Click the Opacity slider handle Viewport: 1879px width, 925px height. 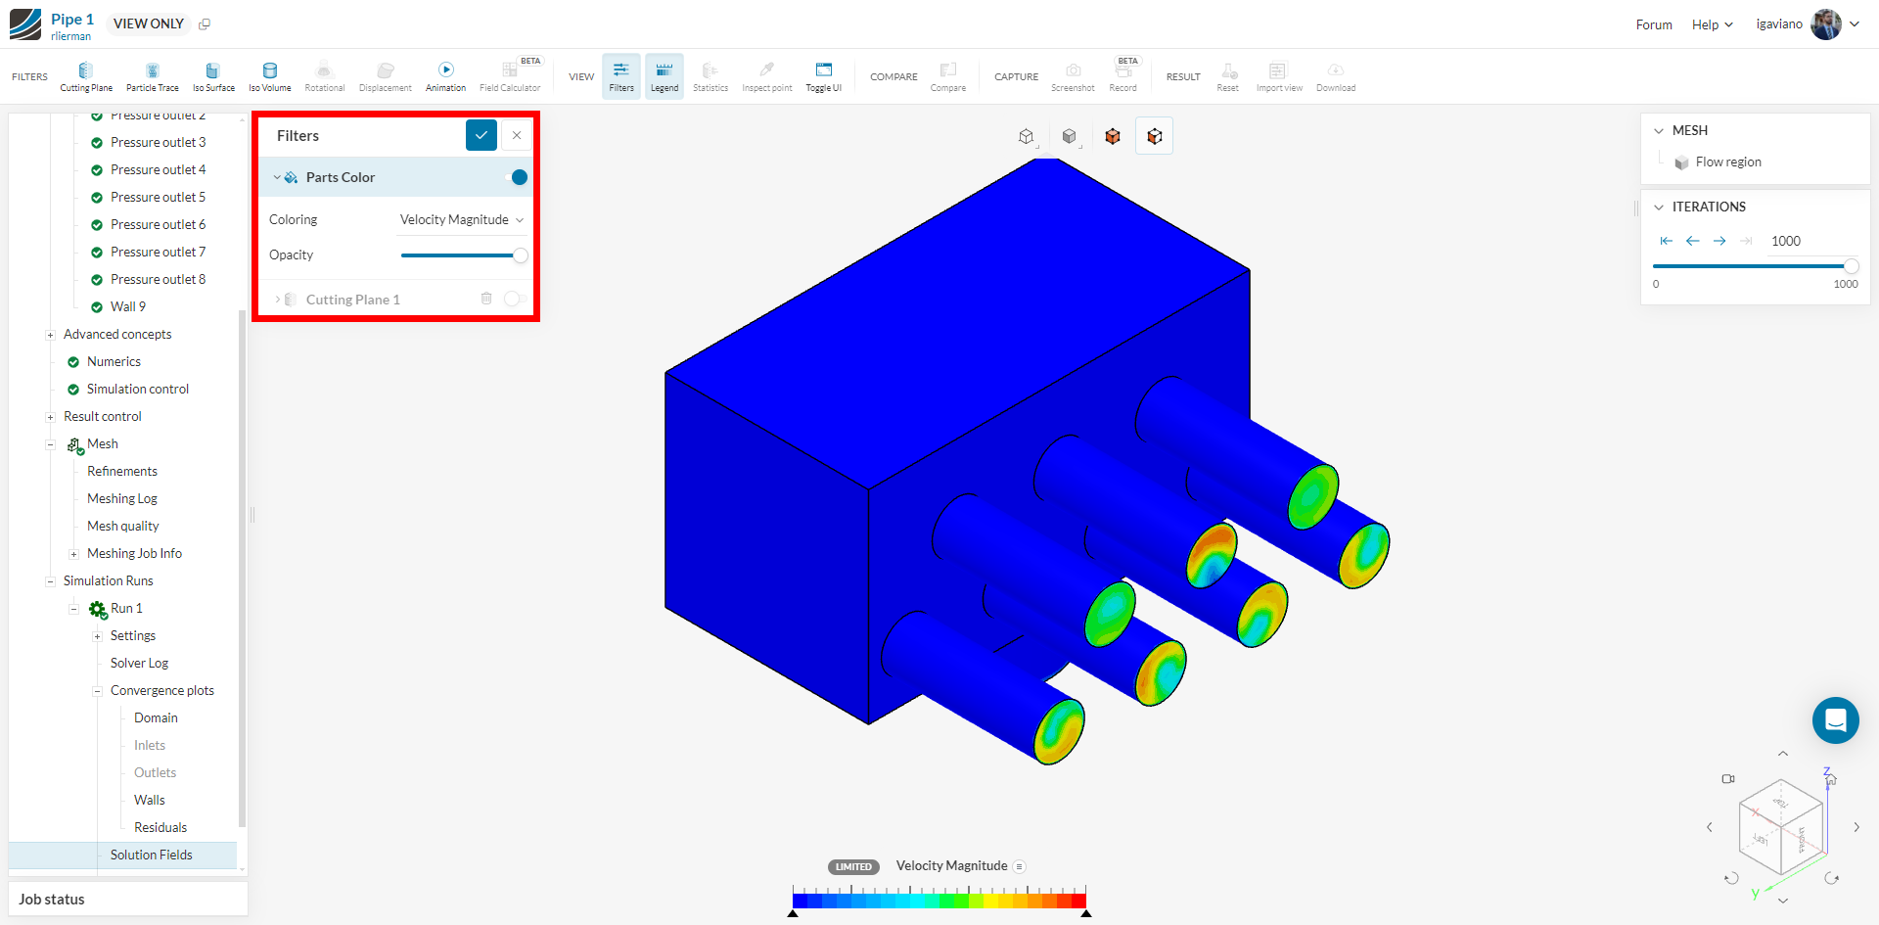521,255
